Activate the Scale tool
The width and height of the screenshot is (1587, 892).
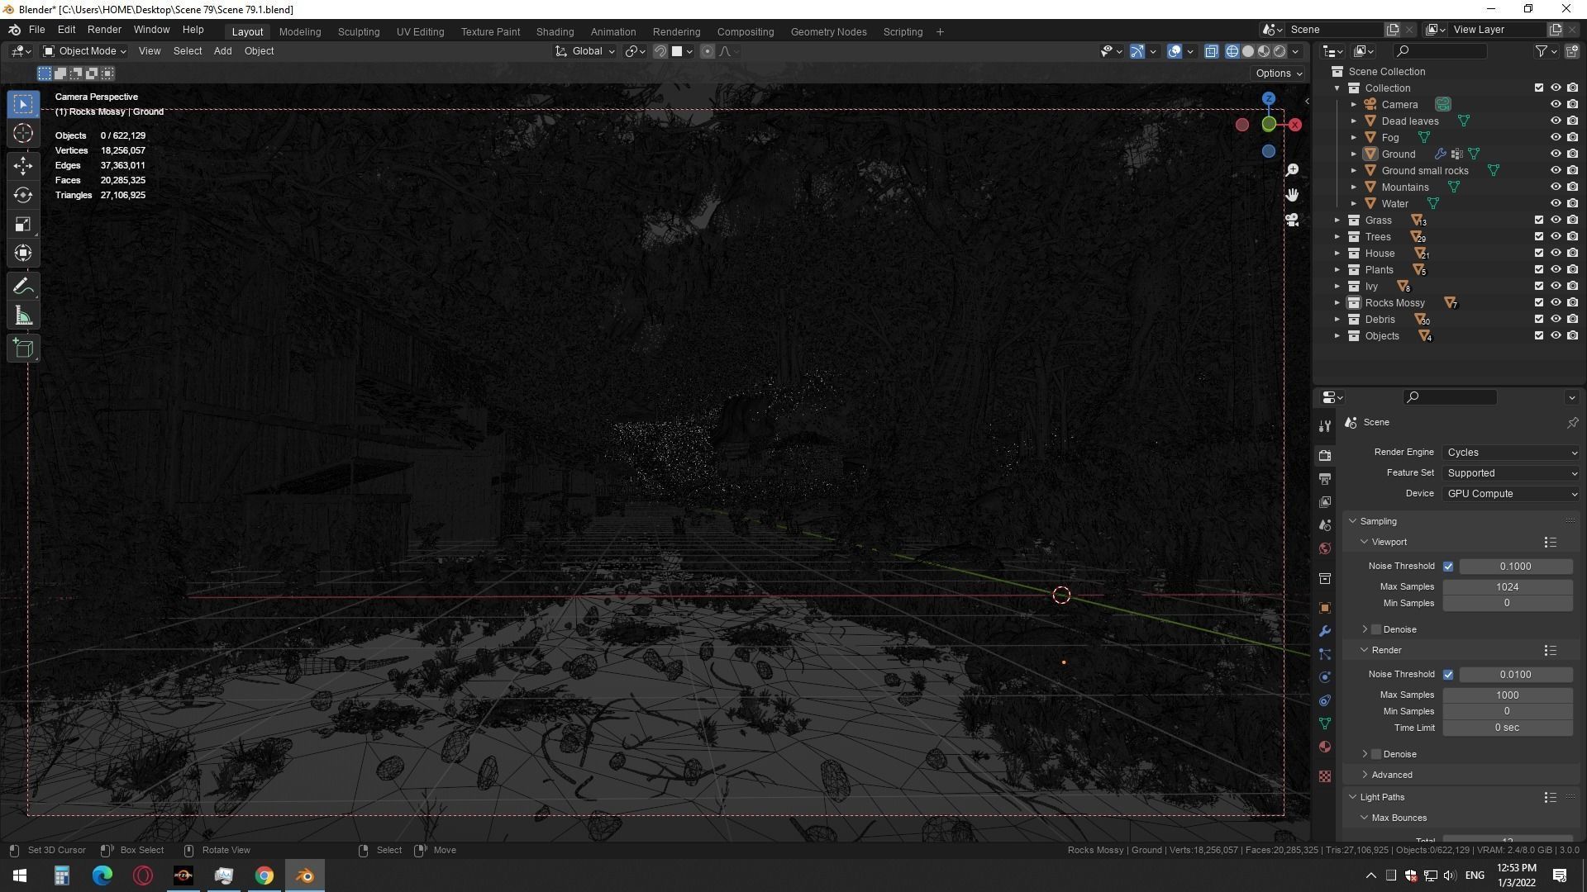(x=23, y=225)
